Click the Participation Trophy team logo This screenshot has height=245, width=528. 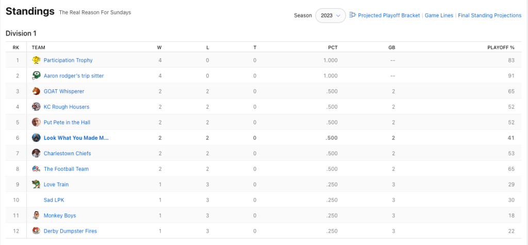click(x=36, y=60)
